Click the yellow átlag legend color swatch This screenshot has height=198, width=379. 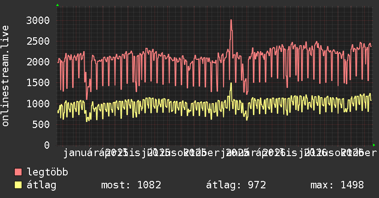coord(18,185)
